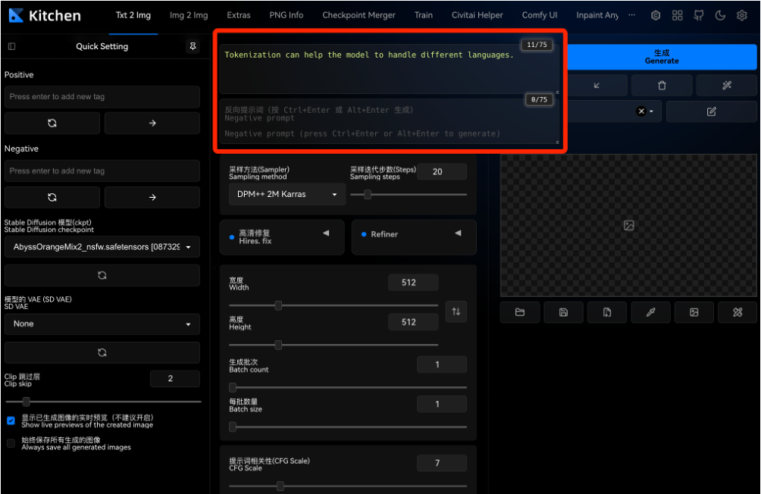Refresh the Negative tags
This screenshot has width=761, height=494.
pyautogui.click(x=52, y=198)
